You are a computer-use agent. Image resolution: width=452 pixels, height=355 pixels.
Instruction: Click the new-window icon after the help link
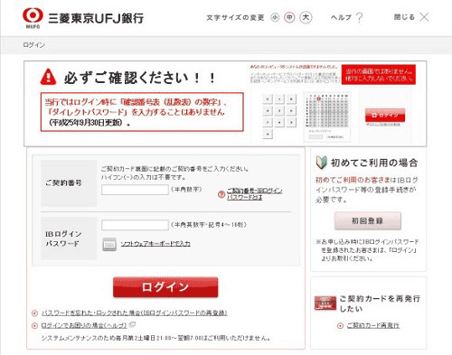[x=132, y=324]
